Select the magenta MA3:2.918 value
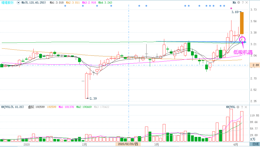 (x=89, y=3)
